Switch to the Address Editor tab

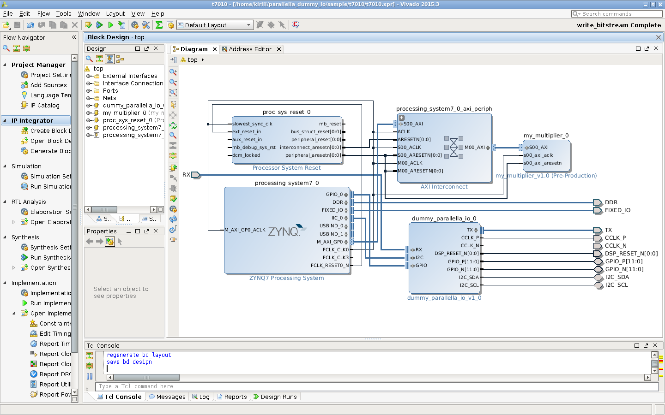[250, 49]
